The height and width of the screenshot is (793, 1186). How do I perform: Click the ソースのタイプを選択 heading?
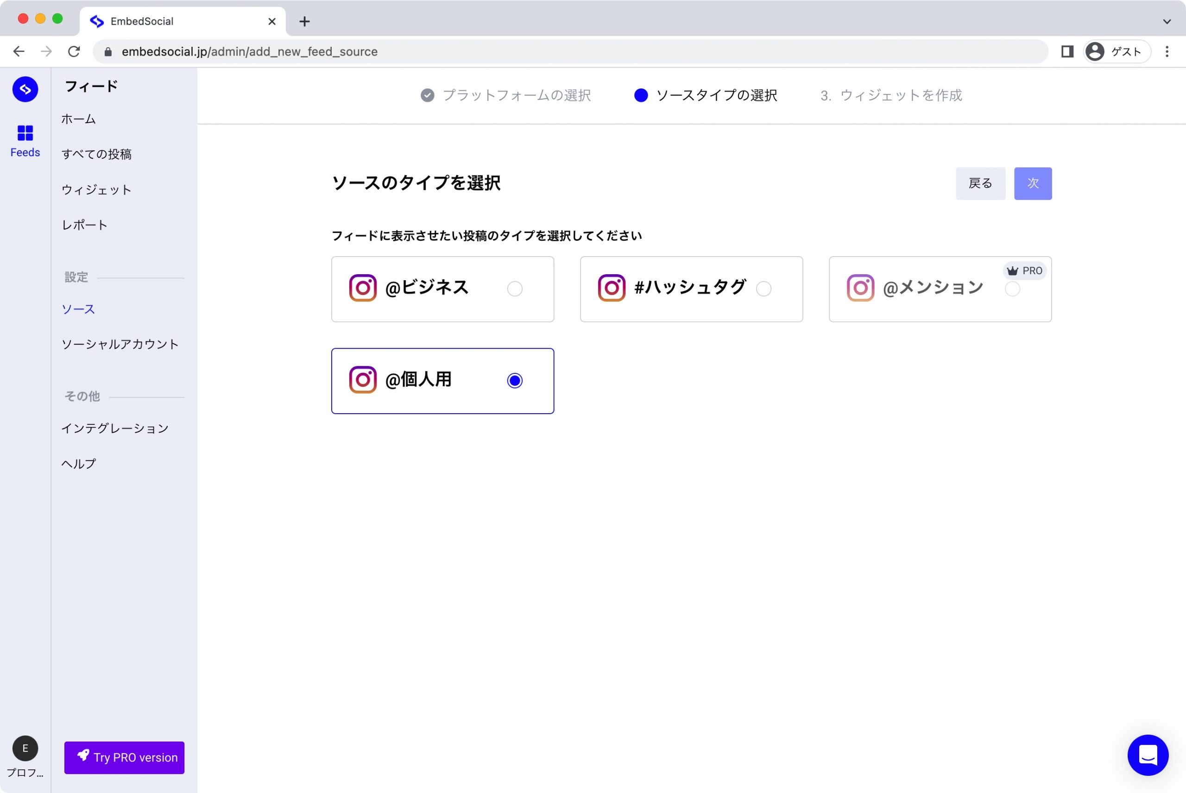(416, 183)
